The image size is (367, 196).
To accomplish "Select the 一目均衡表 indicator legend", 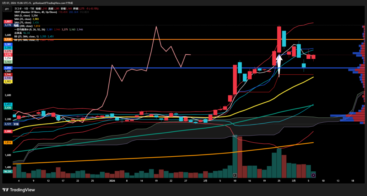I will [29, 29].
